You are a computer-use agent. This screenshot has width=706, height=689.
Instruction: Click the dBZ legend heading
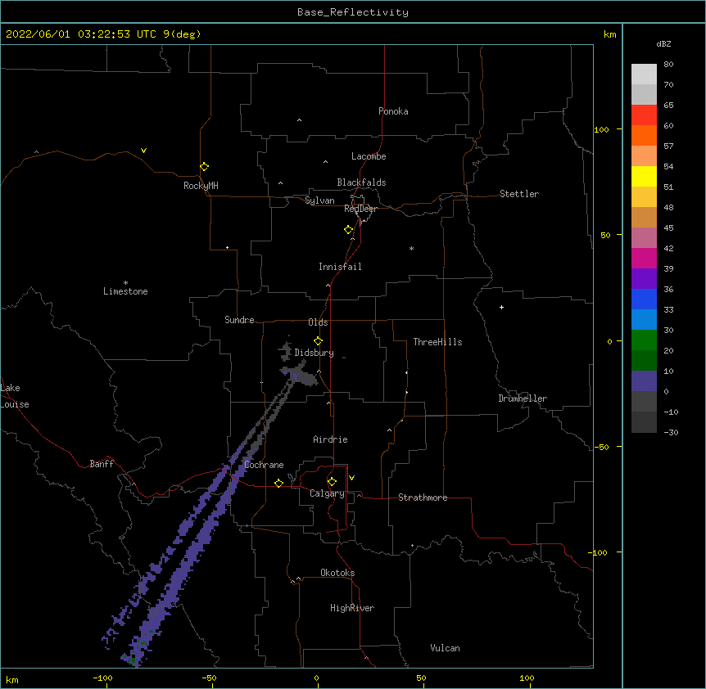663,44
